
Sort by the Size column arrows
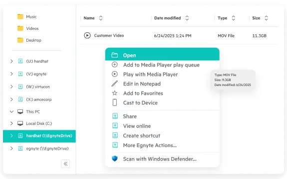pyautogui.click(x=266, y=18)
